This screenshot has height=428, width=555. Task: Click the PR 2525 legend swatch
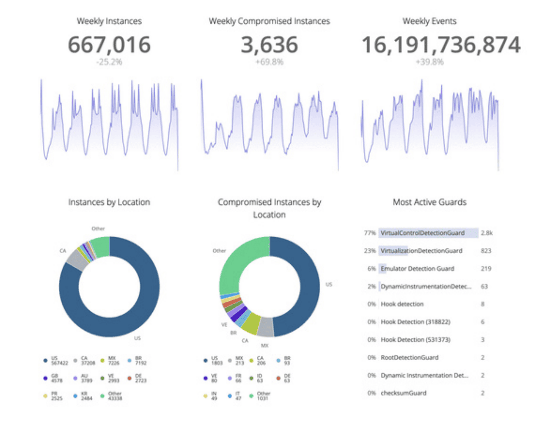coord(45,396)
